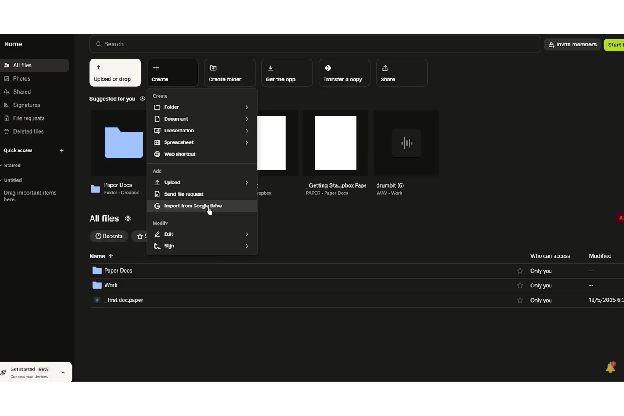The image size is (624, 416).
Task: Open the Signatures section
Action: click(26, 105)
